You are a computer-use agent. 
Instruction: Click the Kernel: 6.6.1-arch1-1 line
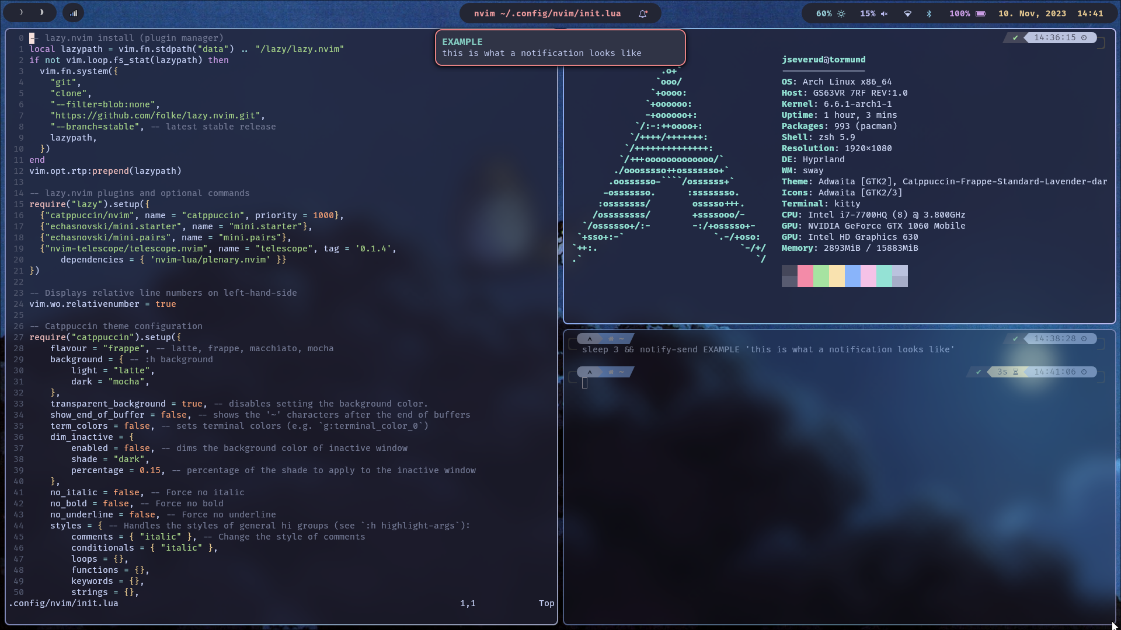click(836, 104)
